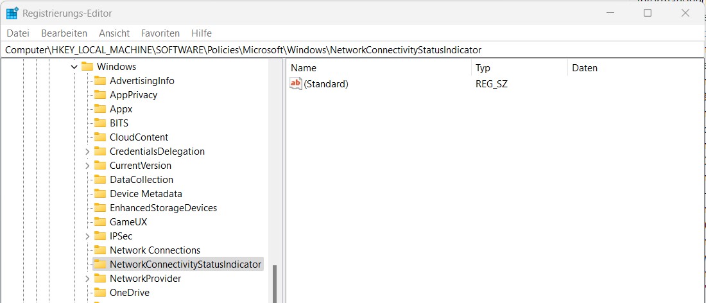Expand the CurrentVersion key
Image resolution: width=706 pixels, height=303 pixels.
(x=87, y=166)
